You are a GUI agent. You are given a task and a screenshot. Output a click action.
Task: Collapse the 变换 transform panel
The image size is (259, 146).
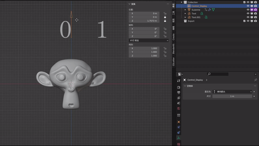coord(129,4)
